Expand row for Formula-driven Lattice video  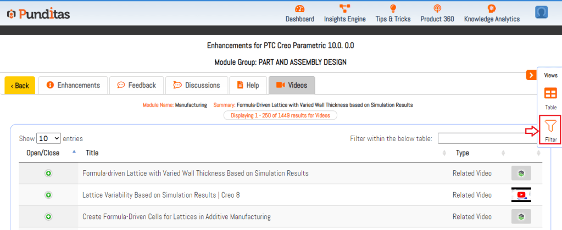48,173
